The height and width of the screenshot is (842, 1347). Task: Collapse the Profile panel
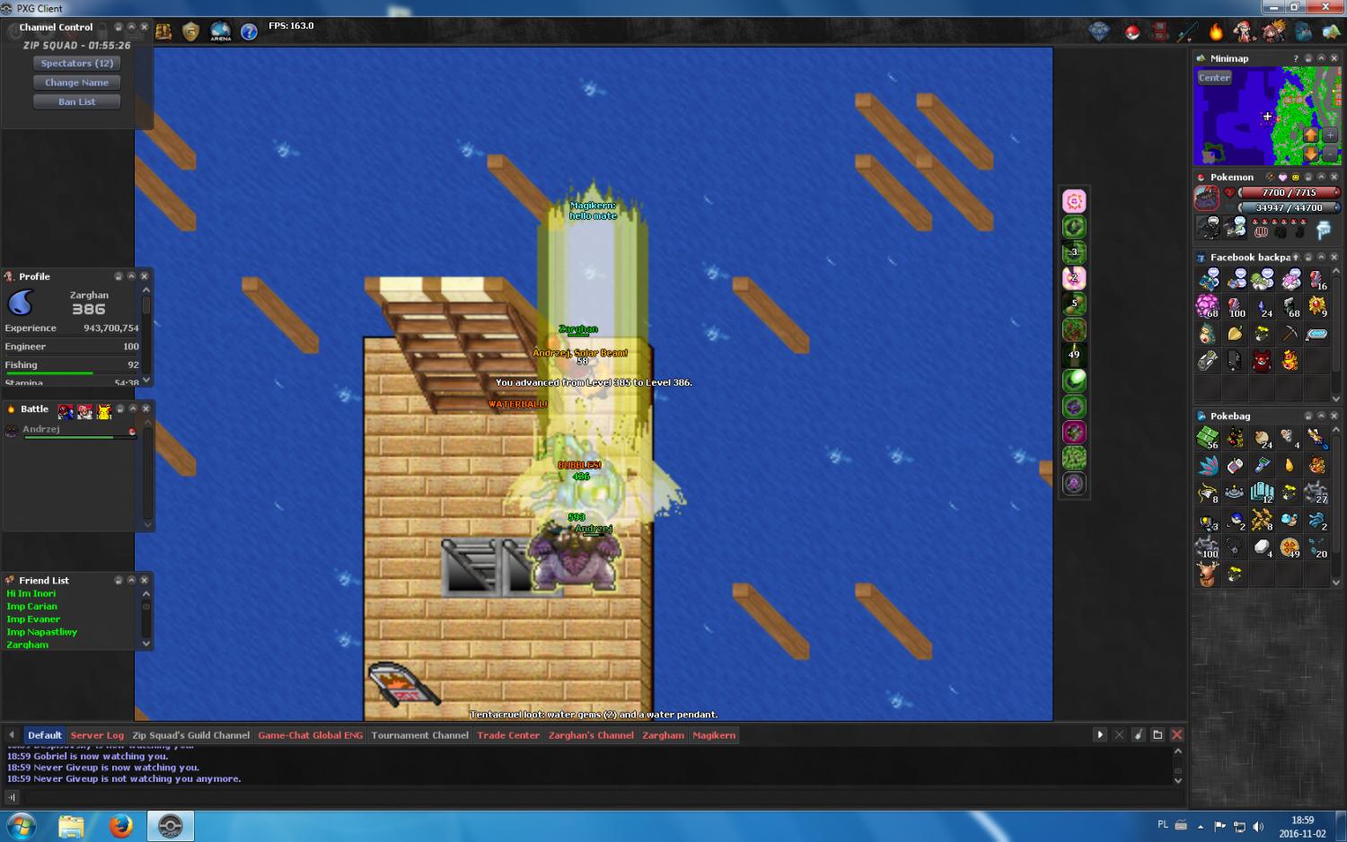[x=131, y=276]
